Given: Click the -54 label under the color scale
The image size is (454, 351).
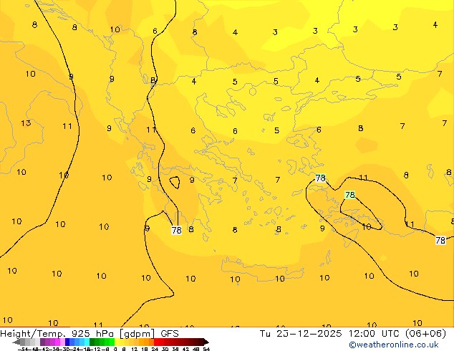Looking at the screenshot, I should (x=23, y=350).
